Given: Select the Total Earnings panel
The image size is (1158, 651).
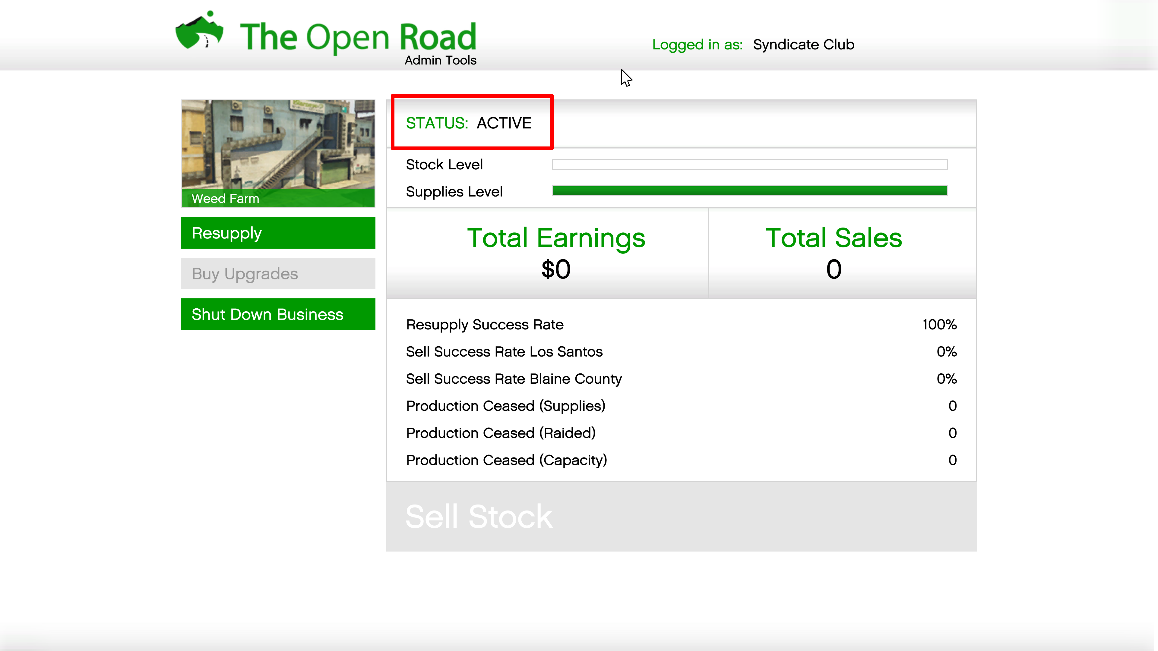Looking at the screenshot, I should (556, 253).
